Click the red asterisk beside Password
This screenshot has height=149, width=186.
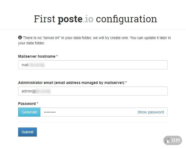[x=38, y=104]
